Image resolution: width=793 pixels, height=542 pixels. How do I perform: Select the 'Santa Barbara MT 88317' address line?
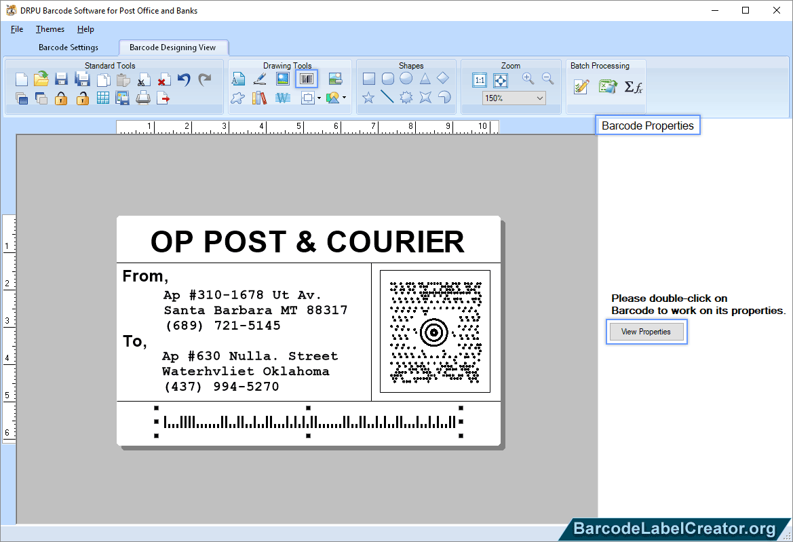coord(255,310)
